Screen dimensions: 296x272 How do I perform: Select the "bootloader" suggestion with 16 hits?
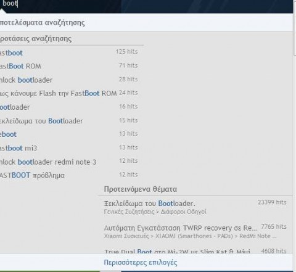pos(69,107)
